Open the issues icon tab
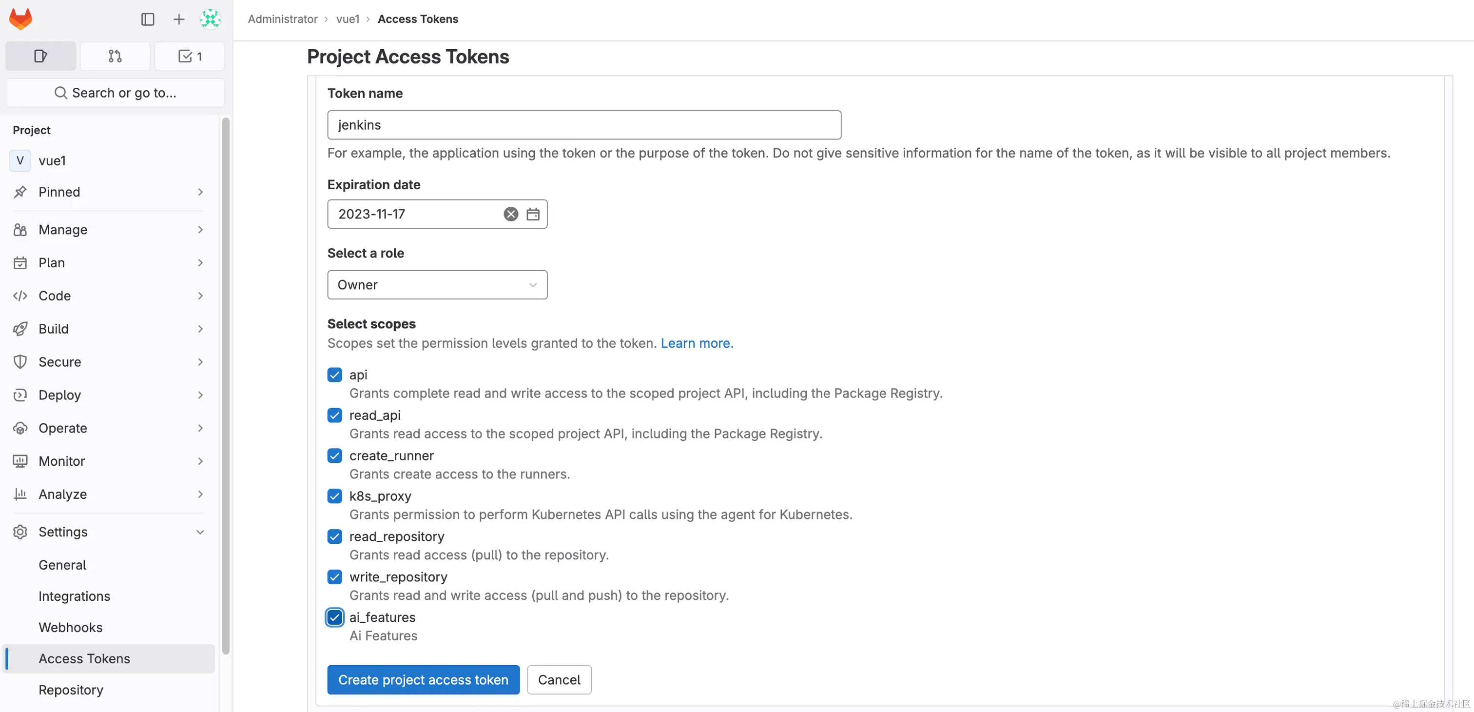 click(x=40, y=56)
